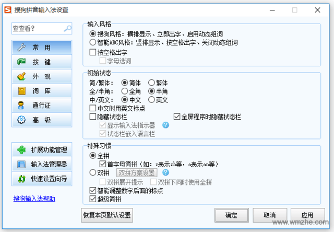The image size is (334, 232).
Task: Open the 高级 settings tab
Action: tap(42, 120)
